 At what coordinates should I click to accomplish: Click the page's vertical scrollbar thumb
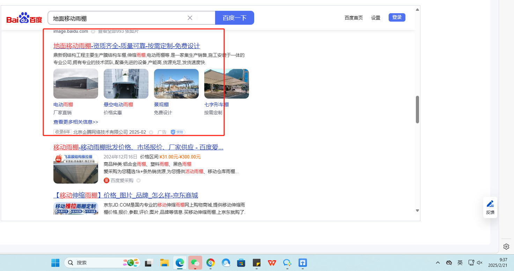click(x=417, y=109)
